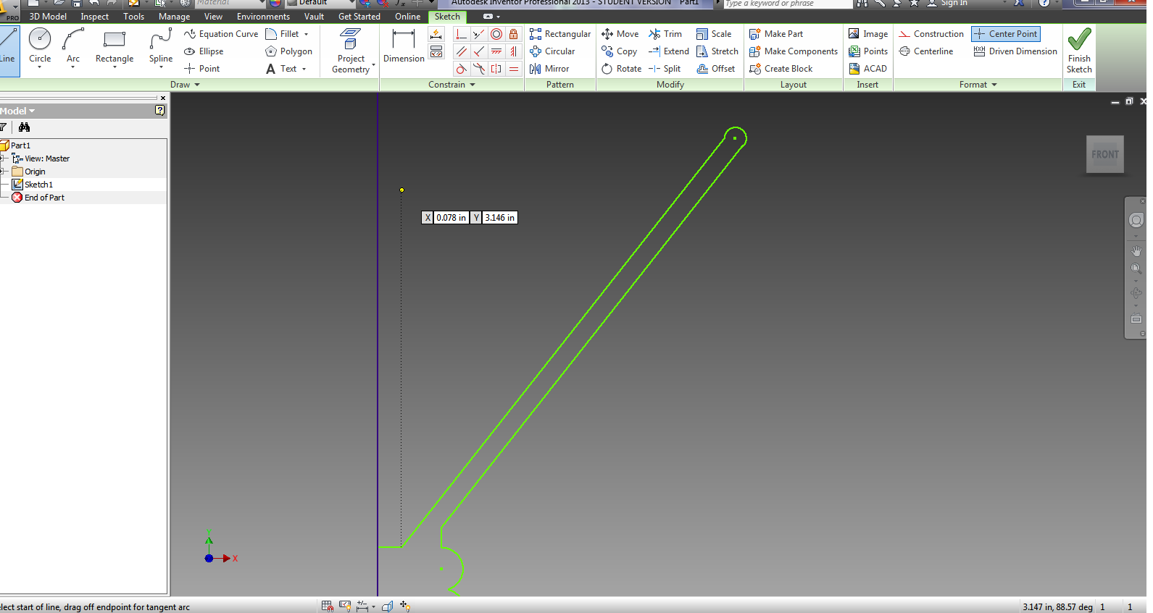Open the Default appearance combo box
Screen dimensions: 1153x613
click(x=321, y=3)
